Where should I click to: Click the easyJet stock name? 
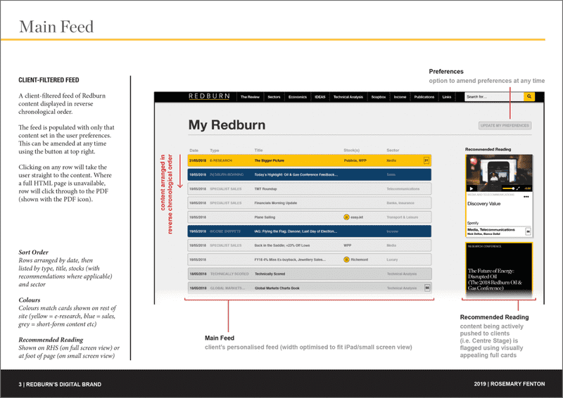pos(357,217)
